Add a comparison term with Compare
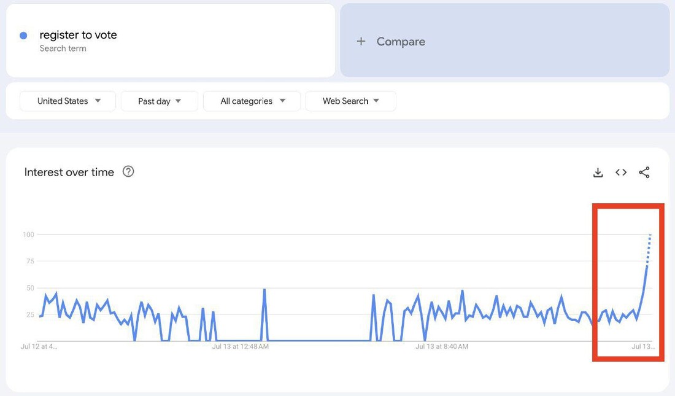The width and height of the screenshot is (675, 396). pyautogui.click(x=401, y=41)
